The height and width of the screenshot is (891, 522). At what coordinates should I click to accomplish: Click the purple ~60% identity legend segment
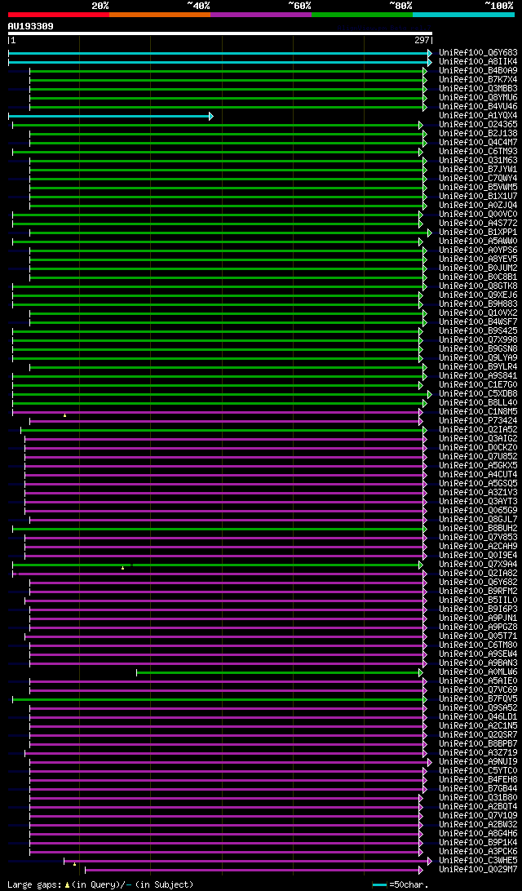(261, 14)
